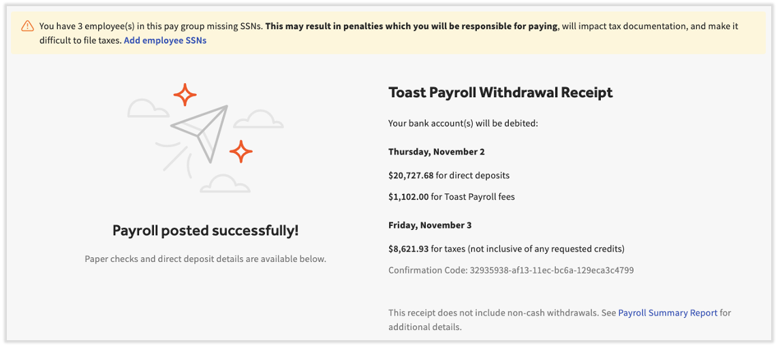Click the cloud icon at the upper left
The image size is (778, 347).
[148, 108]
